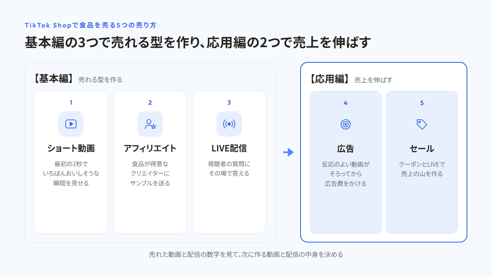Click the text 広告費をかける

pos(346,184)
